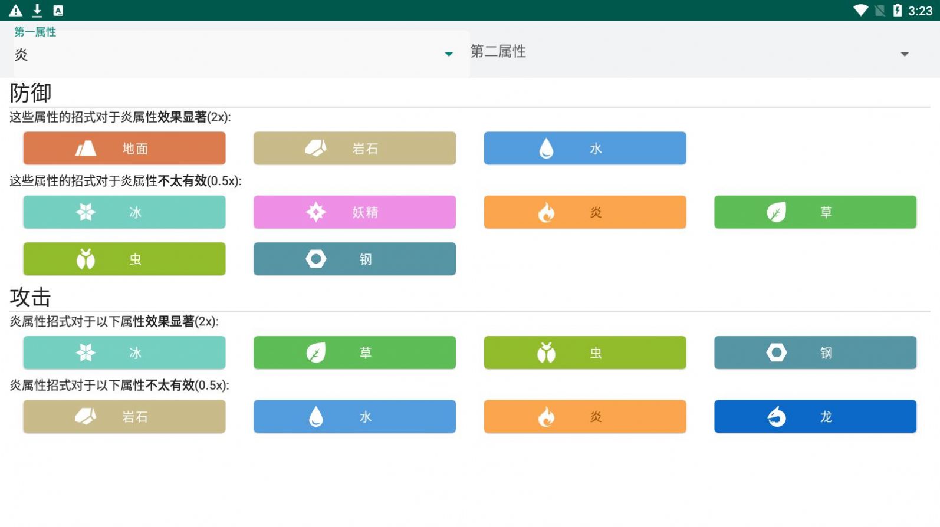Tap the 草 leaf icon under 防御 不太有效
Screen dimensions: 940x527
(776, 212)
